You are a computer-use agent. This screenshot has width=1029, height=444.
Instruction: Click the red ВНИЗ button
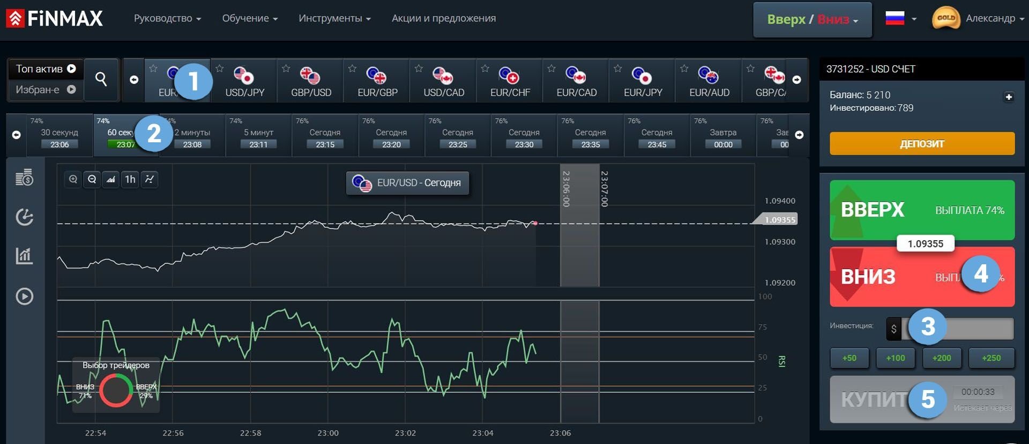click(922, 277)
